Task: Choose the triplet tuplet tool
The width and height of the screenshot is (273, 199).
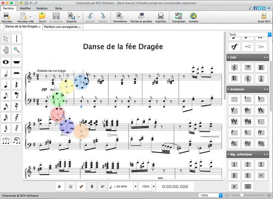Action: [6, 141]
